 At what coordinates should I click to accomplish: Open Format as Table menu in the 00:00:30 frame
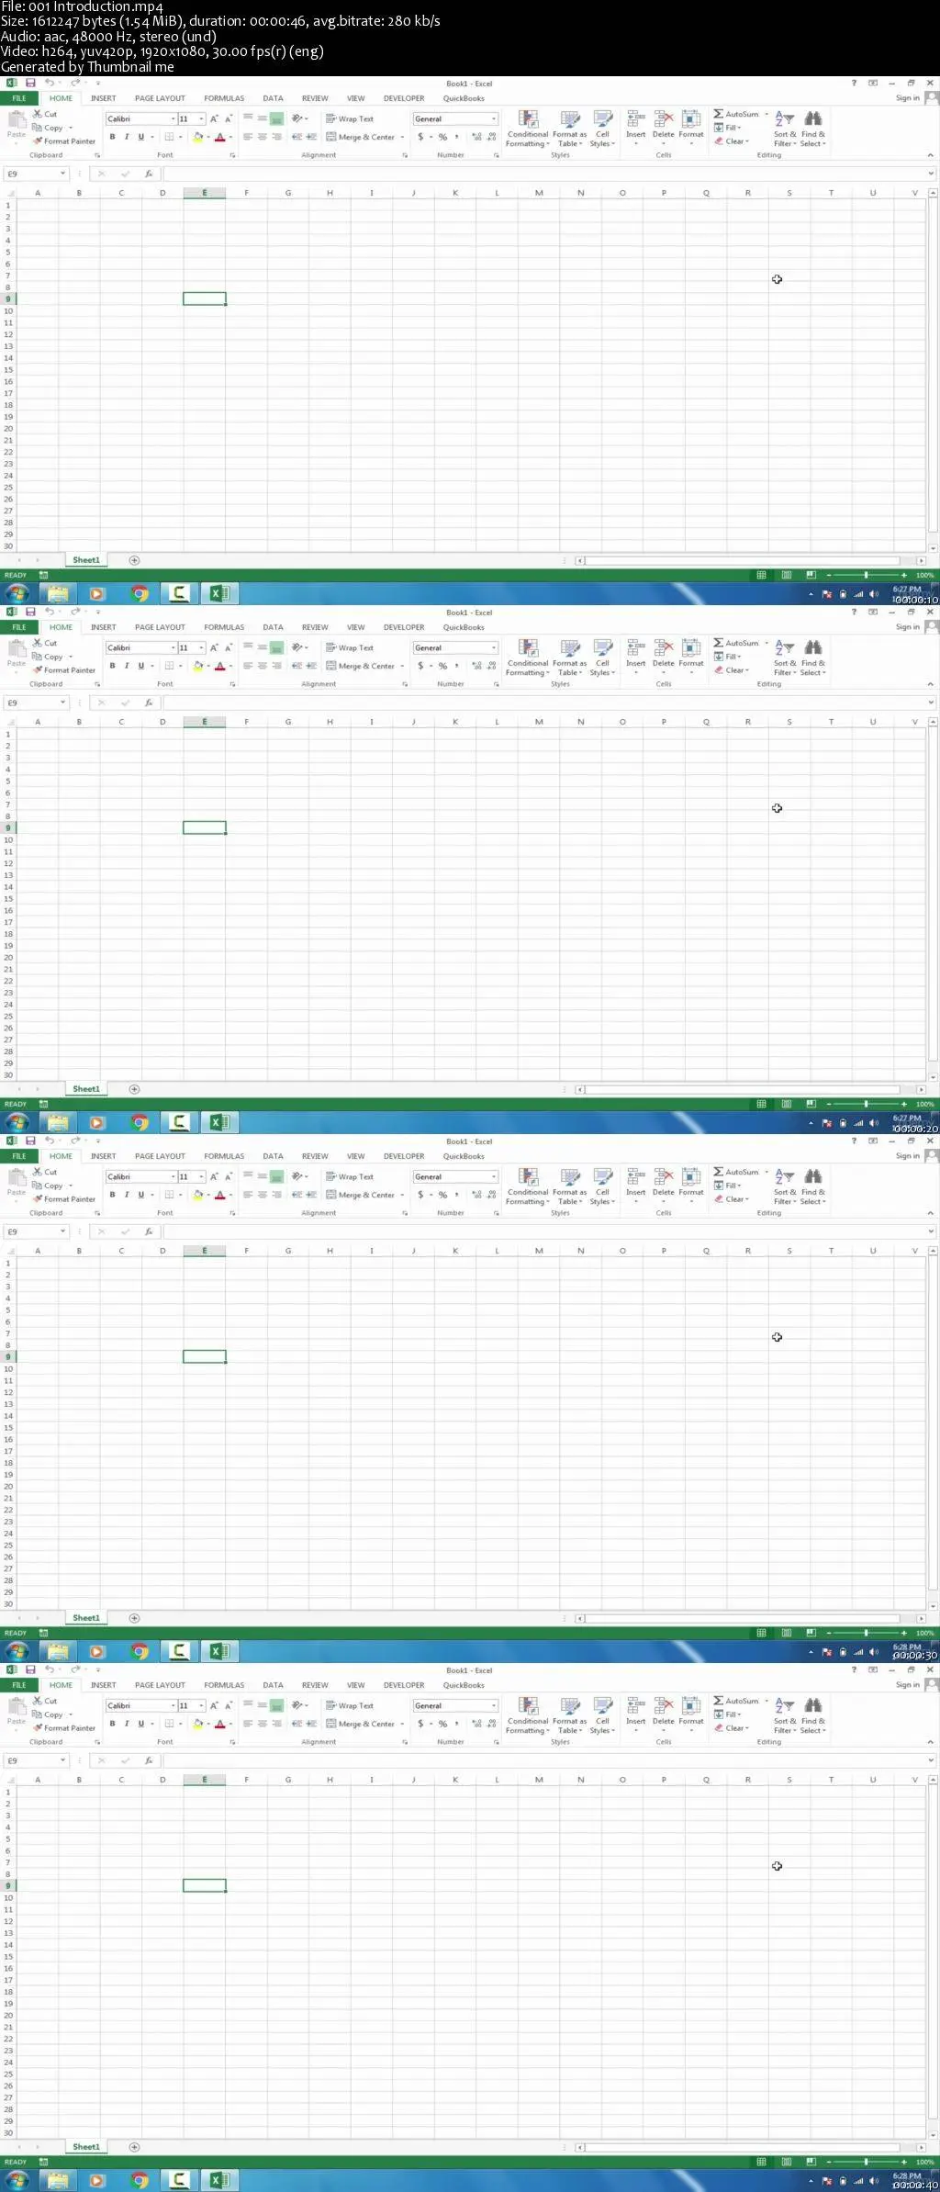pos(570,1186)
